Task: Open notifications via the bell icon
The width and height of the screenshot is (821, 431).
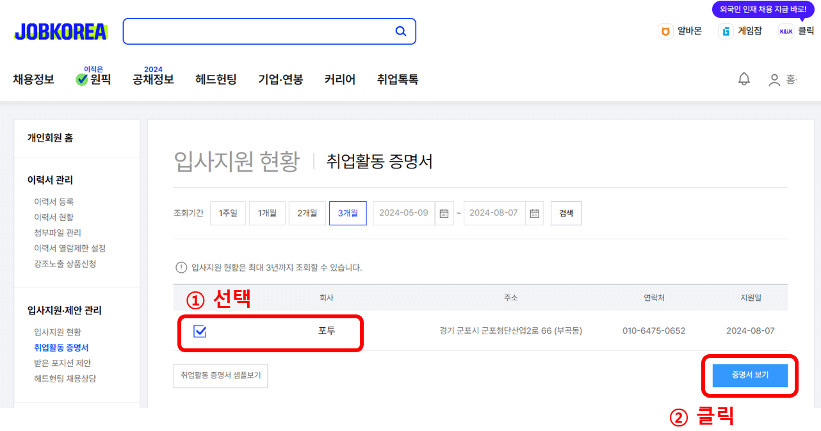Action: coord(744,78)
